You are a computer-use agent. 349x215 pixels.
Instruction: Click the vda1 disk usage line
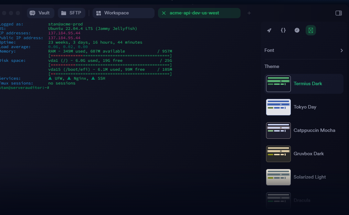110,60
